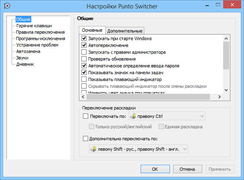Click keyboard icon beside левому Shift option
The width and height of the screenshot is (244, 180).
click(93, 149)
